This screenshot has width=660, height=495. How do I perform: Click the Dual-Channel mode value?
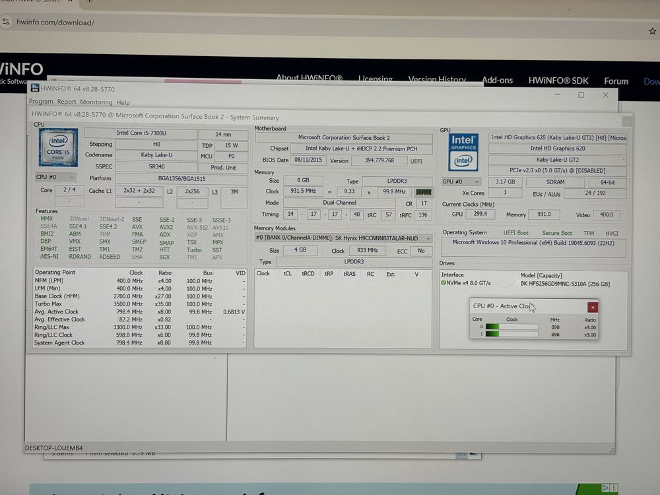[339, 203]
